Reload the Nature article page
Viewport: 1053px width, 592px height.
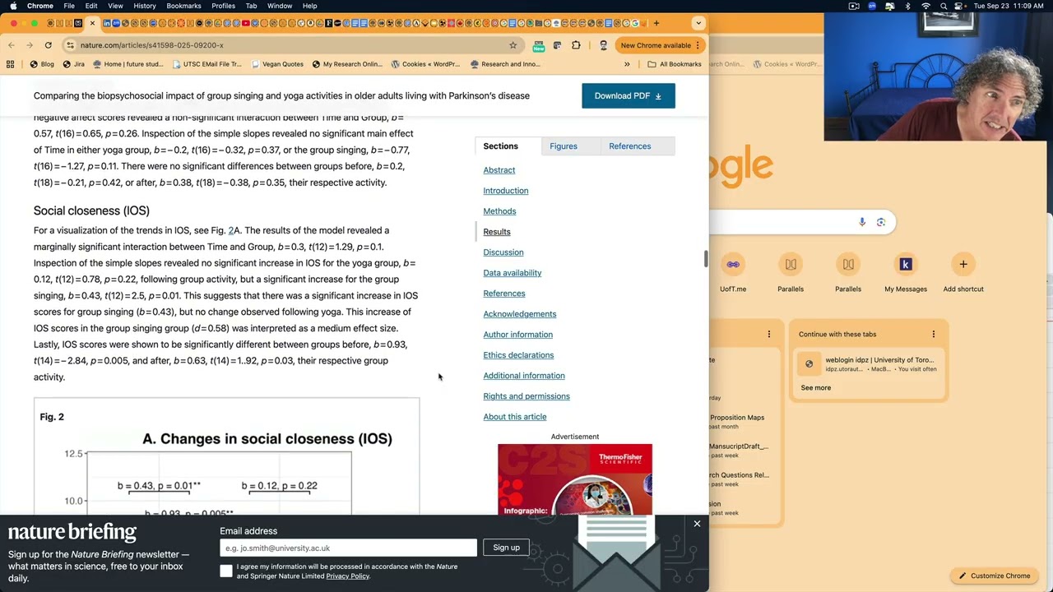49,45
